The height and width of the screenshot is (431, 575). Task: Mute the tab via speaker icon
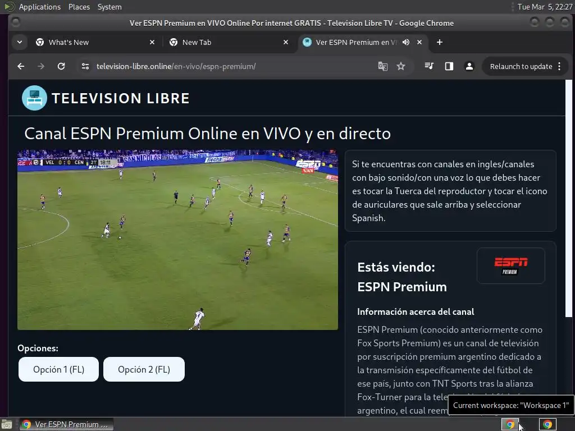[x=405, y=42]
